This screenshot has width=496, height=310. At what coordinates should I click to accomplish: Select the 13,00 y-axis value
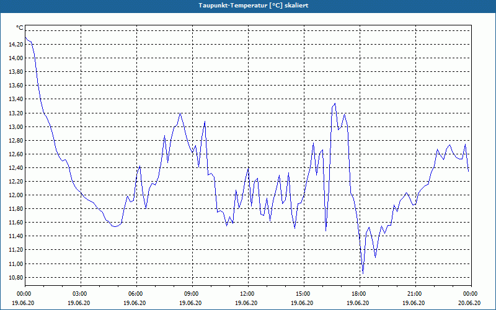pos(16,127)
